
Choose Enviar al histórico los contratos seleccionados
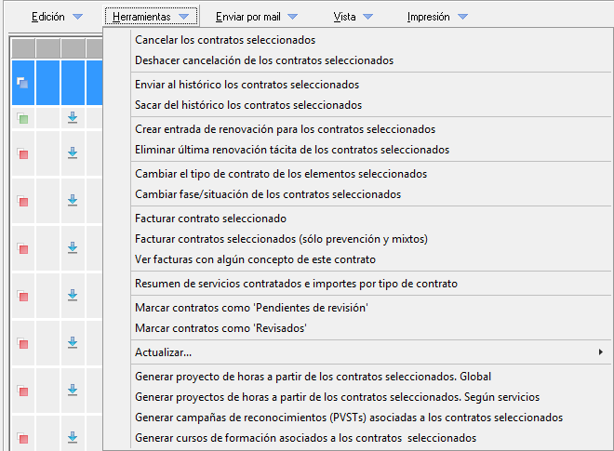pos(234,85)
